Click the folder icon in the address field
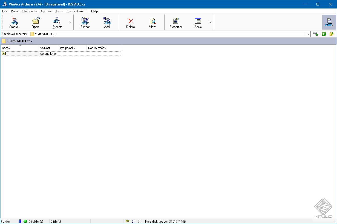 pos(32,34)
